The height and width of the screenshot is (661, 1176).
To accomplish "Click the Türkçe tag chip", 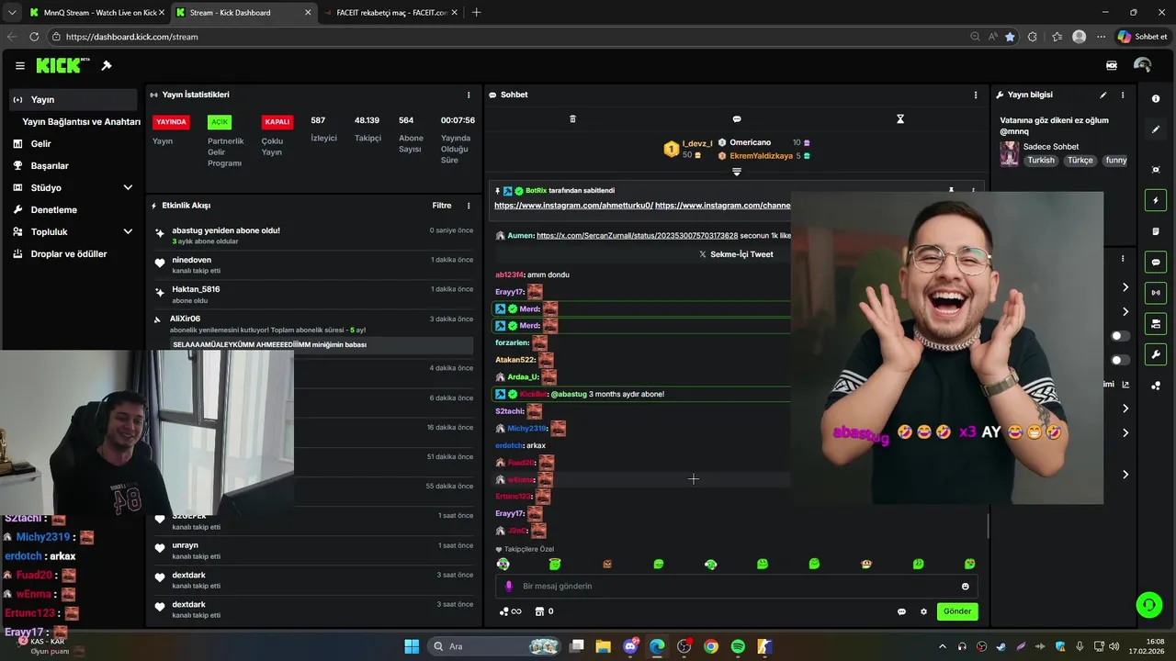I will click(x=1080, y=161).
